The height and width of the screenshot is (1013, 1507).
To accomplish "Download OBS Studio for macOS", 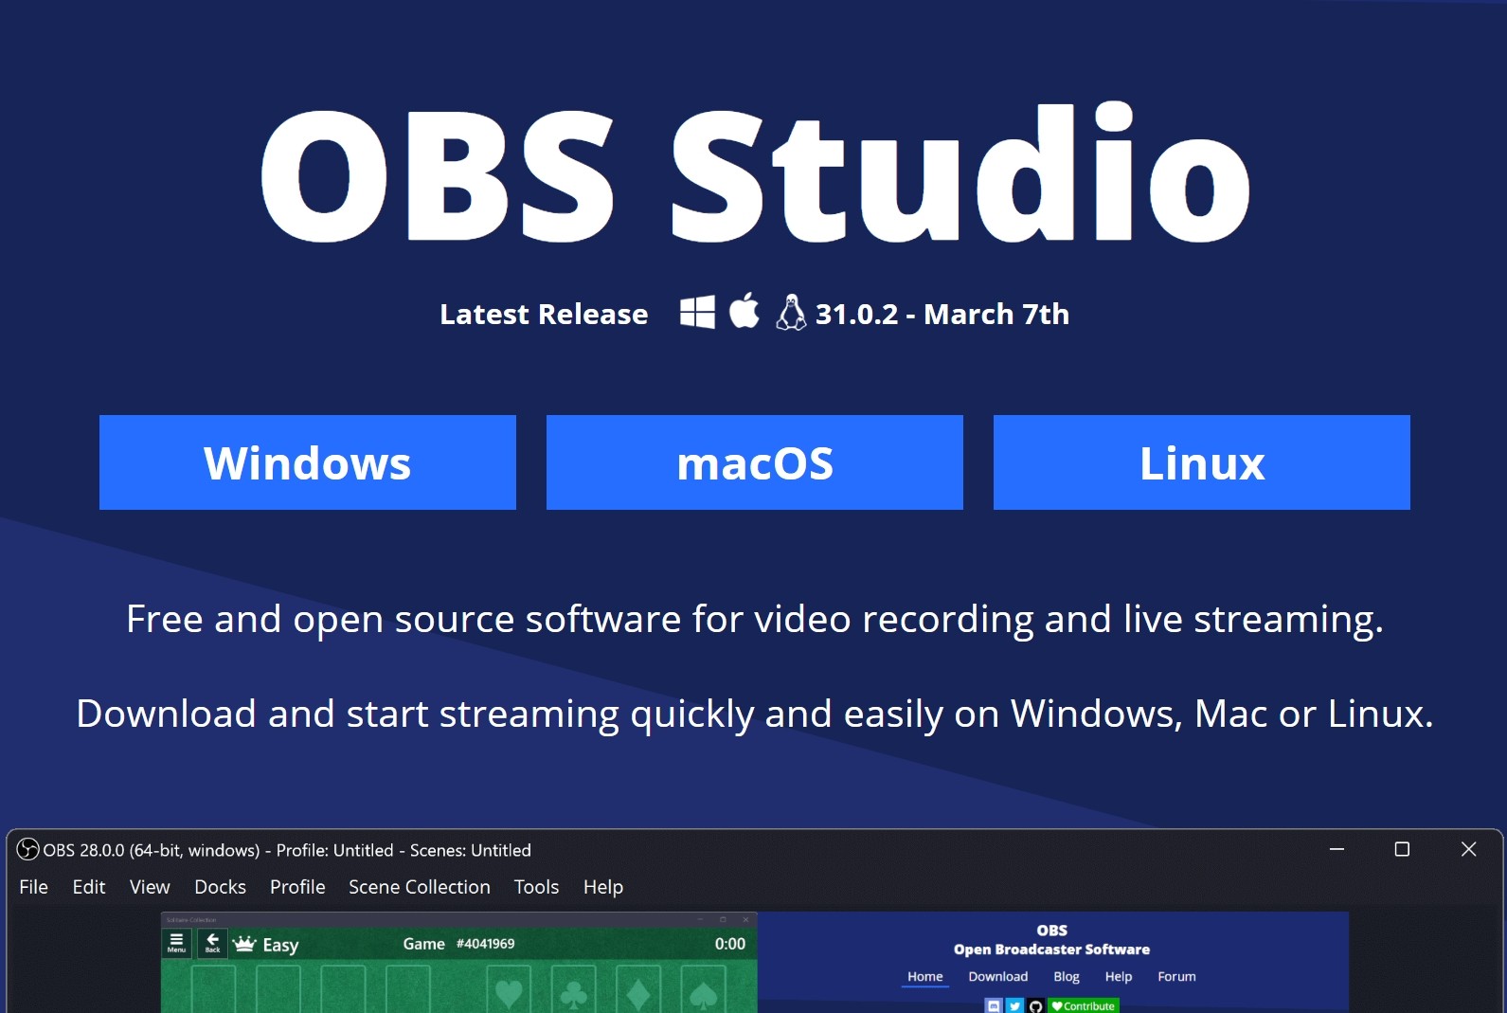I will (x=755, y=462).
